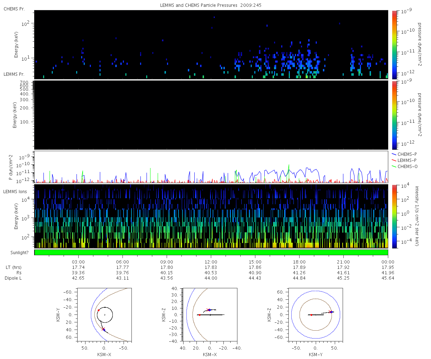
Task: Click the CHEMS pressure color bar
Action: 395,45
